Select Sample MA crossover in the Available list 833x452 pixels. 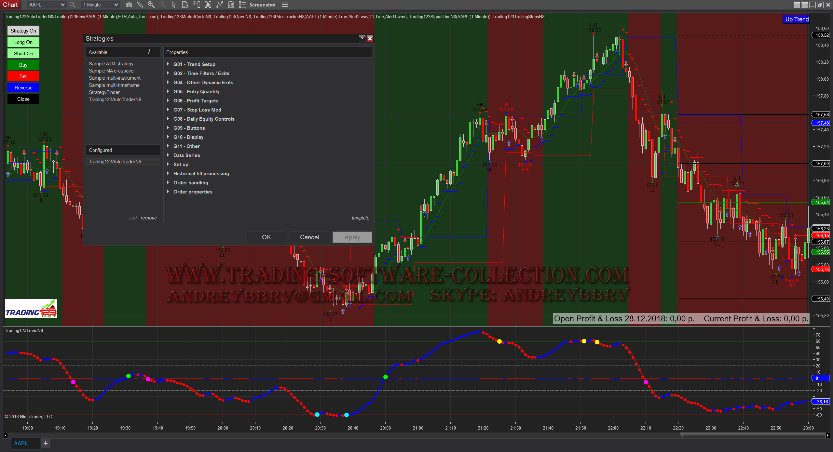112,71
